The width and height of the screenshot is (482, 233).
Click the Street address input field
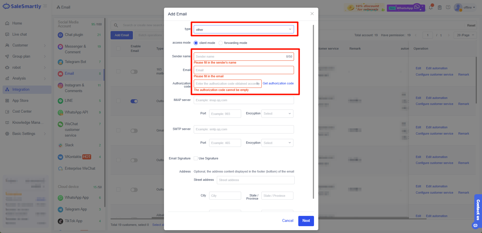click(255, 180)
